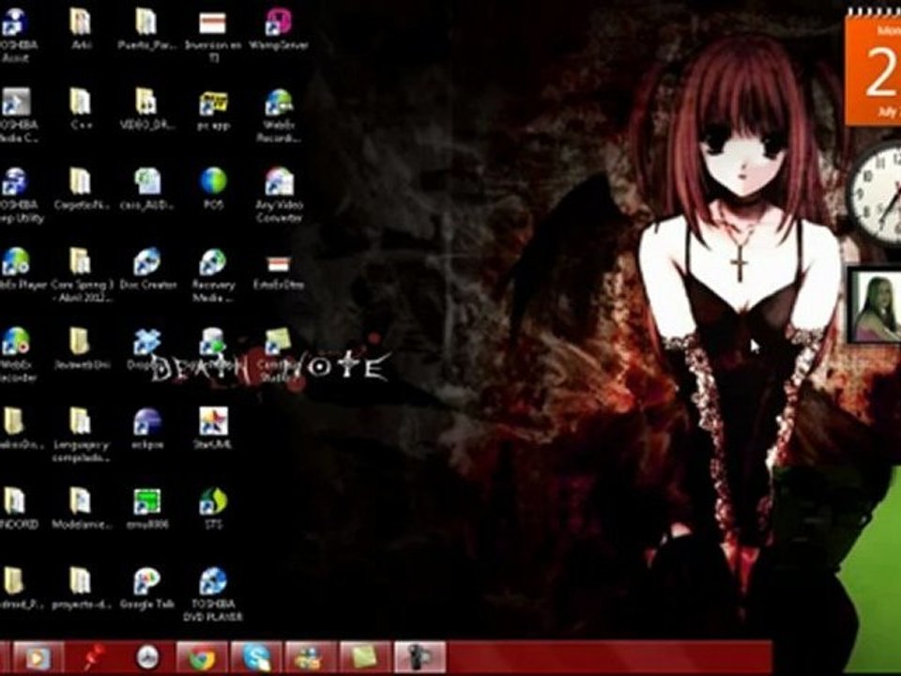Image resolution: width=901 pixels, height=676 pixels.
Task: Click the slideshow photo gadget
Action: coord(875,305)
